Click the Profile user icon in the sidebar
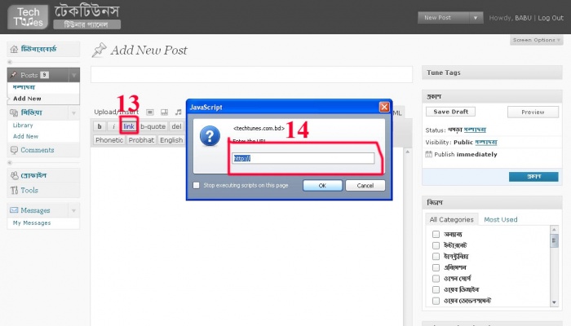Screen dimensions: 571x326 (x=14, y=175)
